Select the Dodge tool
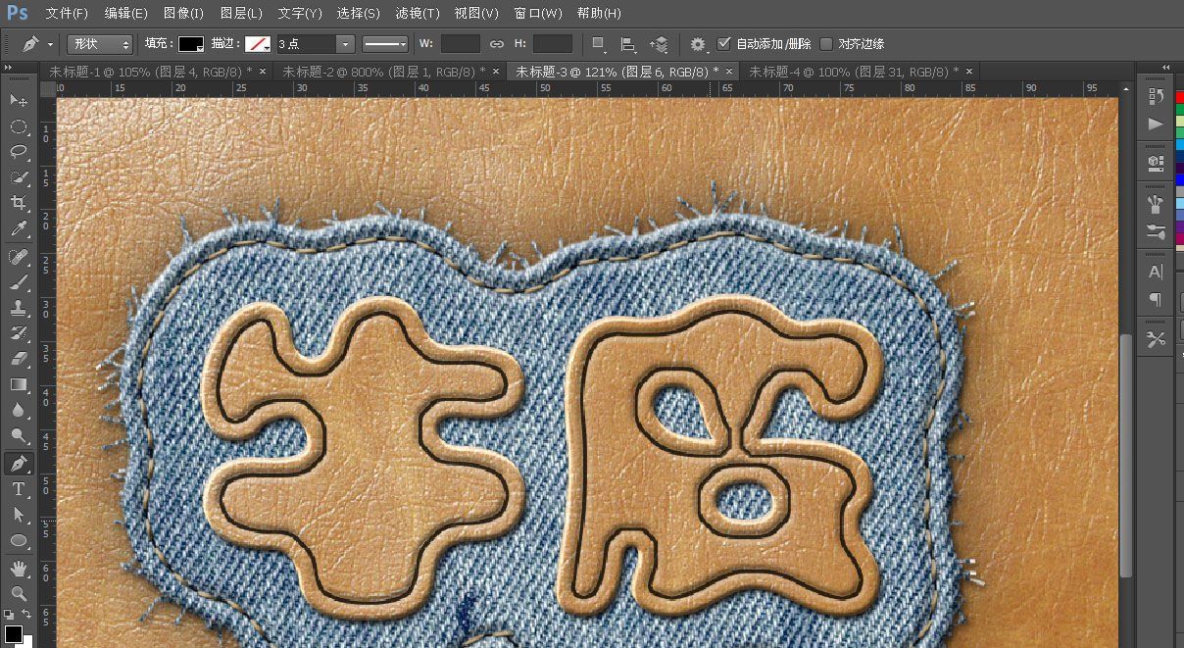Image resolution: width=1184 pixels, height=648 pixels. 19,436
